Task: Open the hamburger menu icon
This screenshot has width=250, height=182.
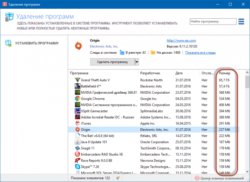Action: click(241, 22)
